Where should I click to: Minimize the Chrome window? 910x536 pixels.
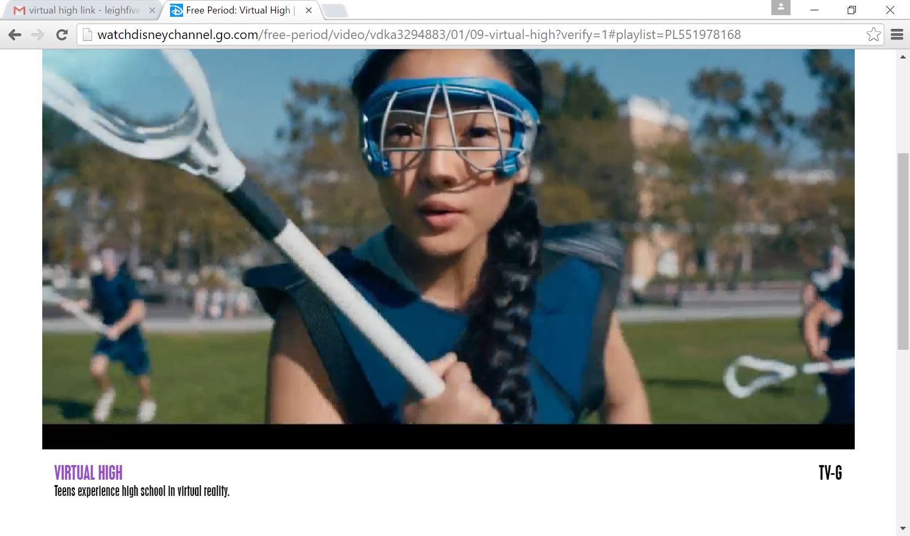(814, 10)
